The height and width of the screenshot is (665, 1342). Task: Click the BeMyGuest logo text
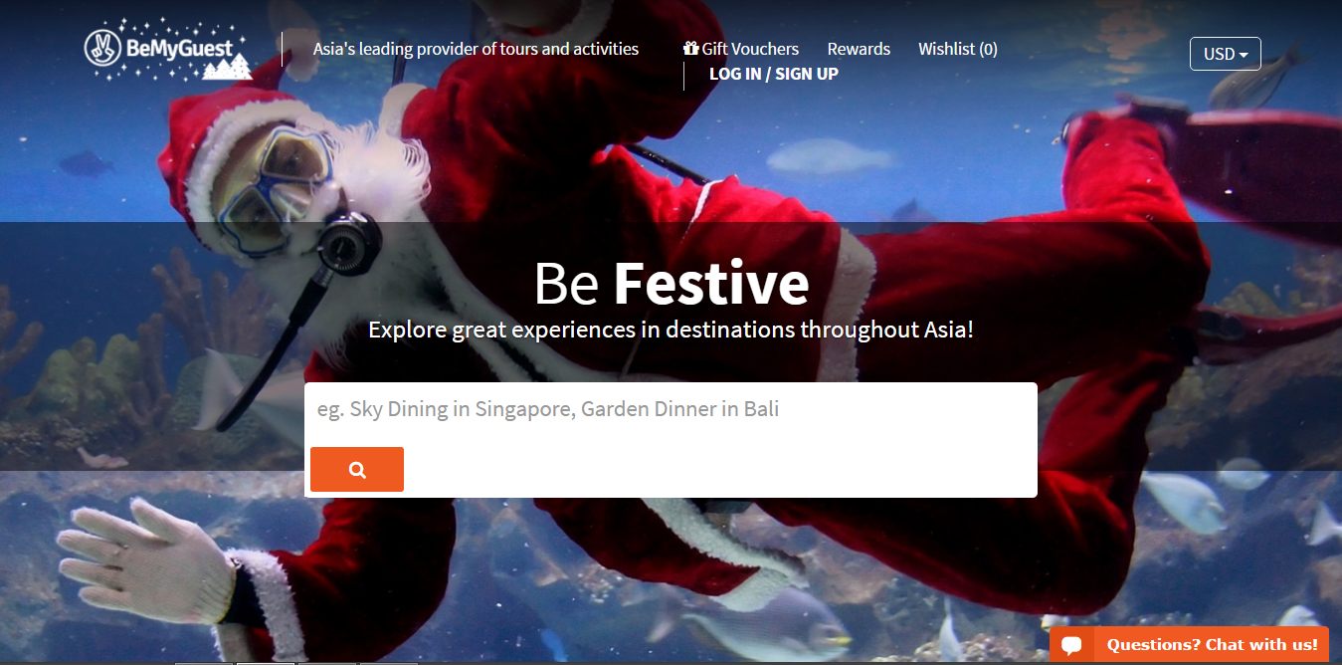(179, 47)
